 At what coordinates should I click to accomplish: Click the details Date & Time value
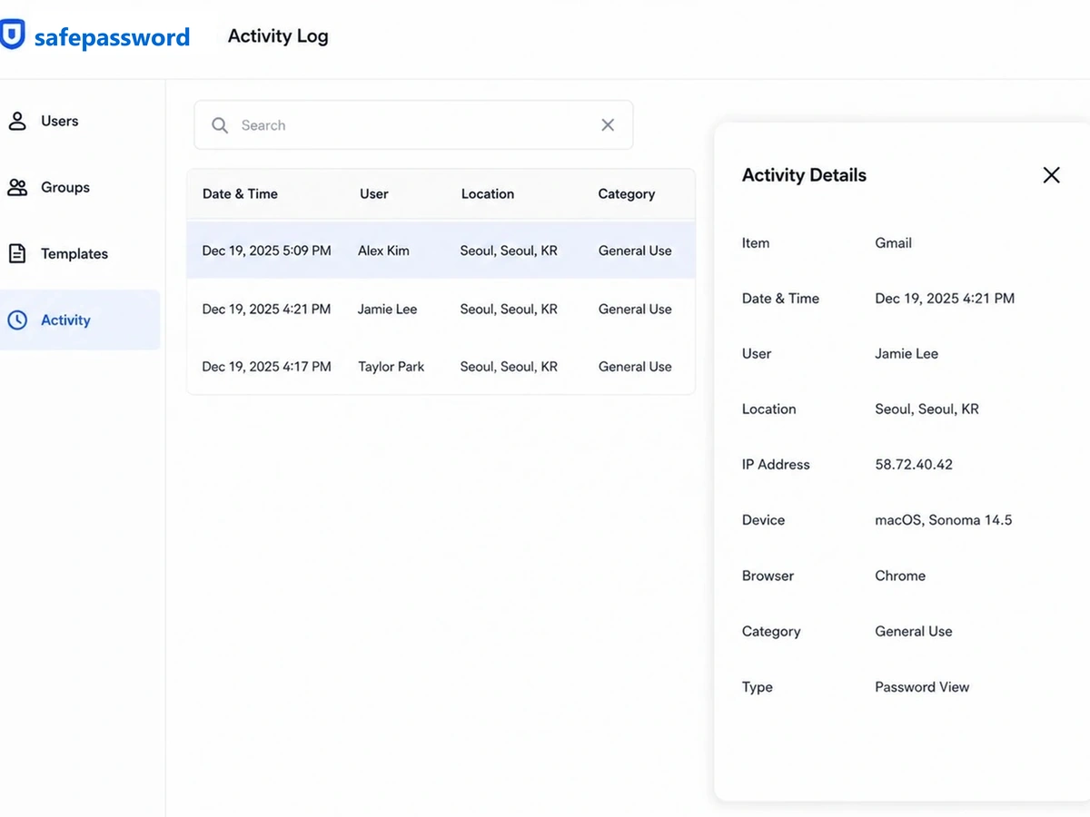(945, 299)
